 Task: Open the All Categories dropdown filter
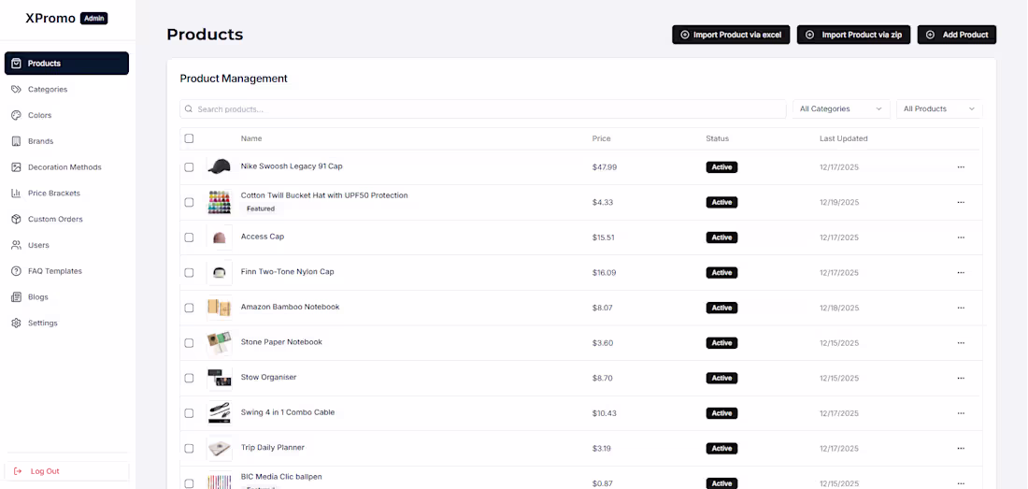[x=841, y=109]
